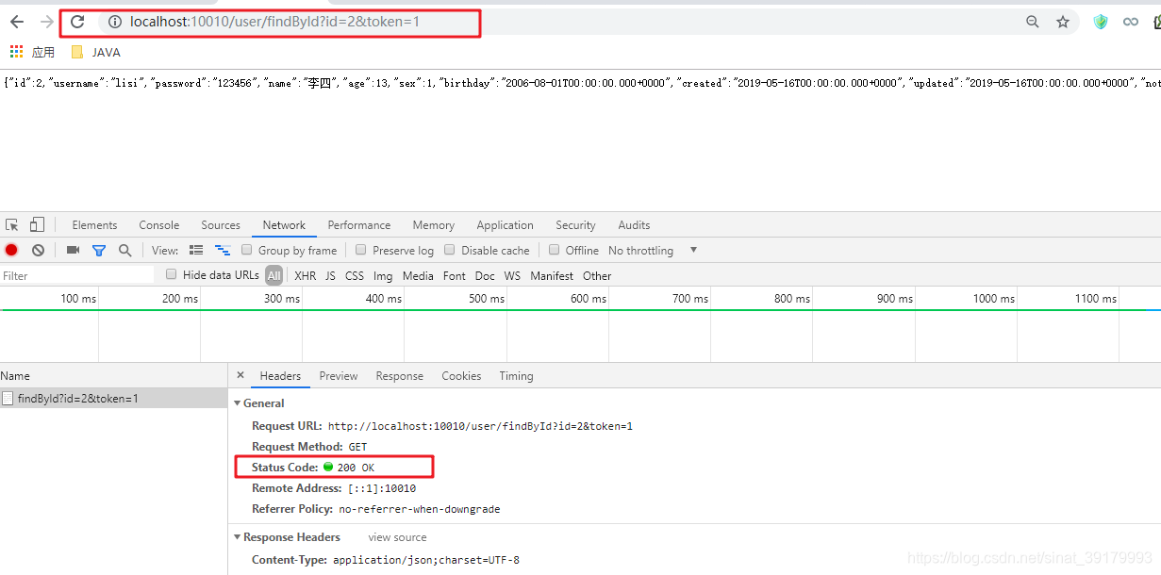Open the Memory tab
Screen dimensions: 1161x575
tap(434, 225)
